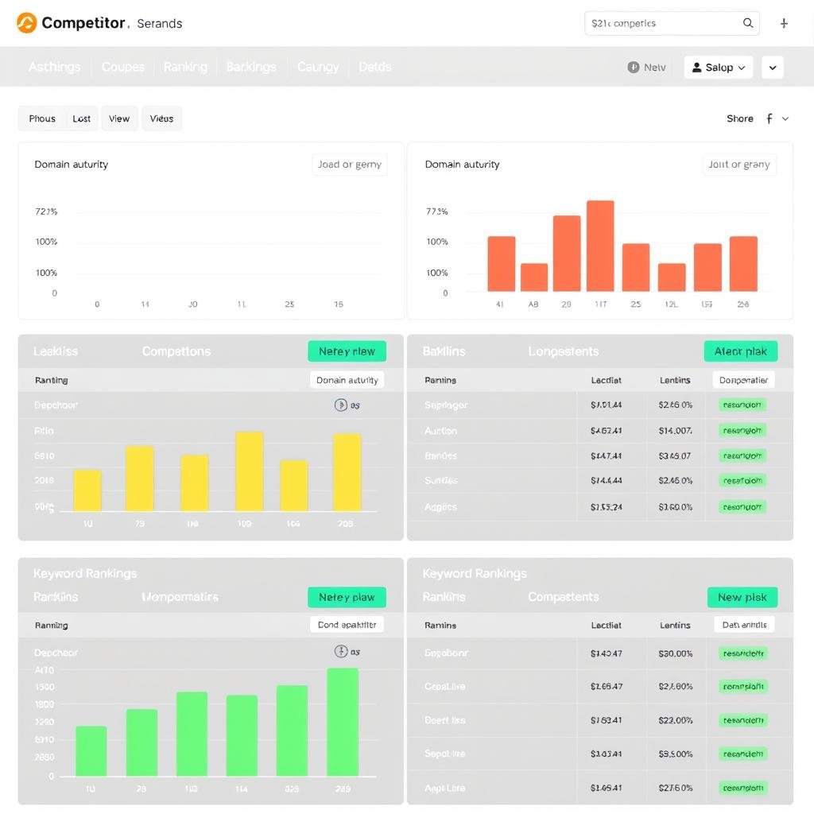
Task: Select the Lost view toggle
Action: pyautogui.click(x=82, y=118)
